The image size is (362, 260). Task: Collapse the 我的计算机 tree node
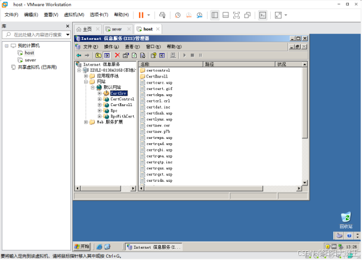pyautogui.click(x=7, y=46)
